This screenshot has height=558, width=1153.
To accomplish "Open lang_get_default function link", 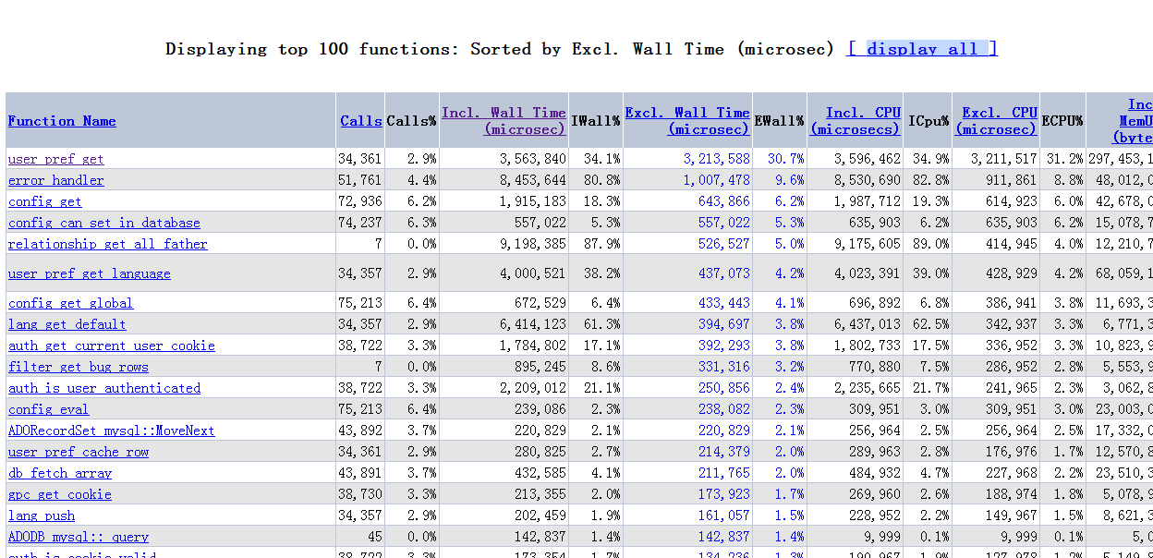I will pyautogui.click(x=67, y=324).
